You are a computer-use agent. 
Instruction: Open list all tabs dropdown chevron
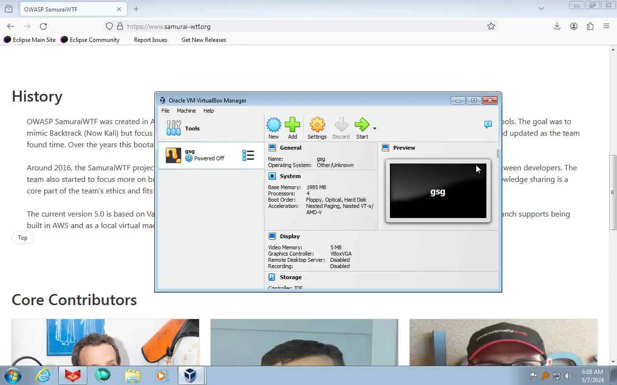tap(541, 8)
